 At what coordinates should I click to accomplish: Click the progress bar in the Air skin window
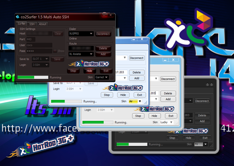tap(66, 101)
